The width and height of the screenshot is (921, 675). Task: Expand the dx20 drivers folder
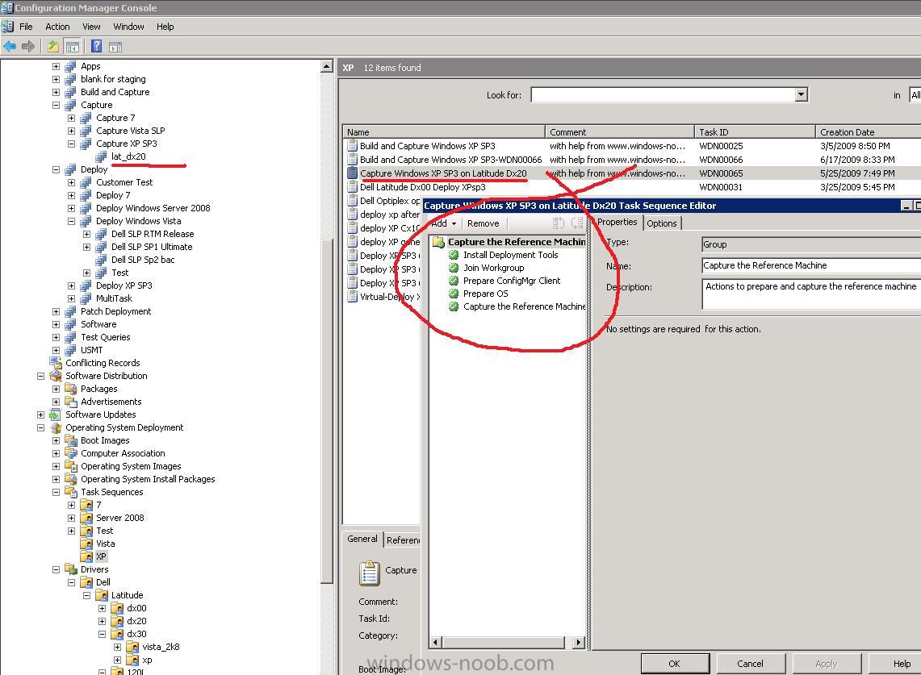click(102, 622)
